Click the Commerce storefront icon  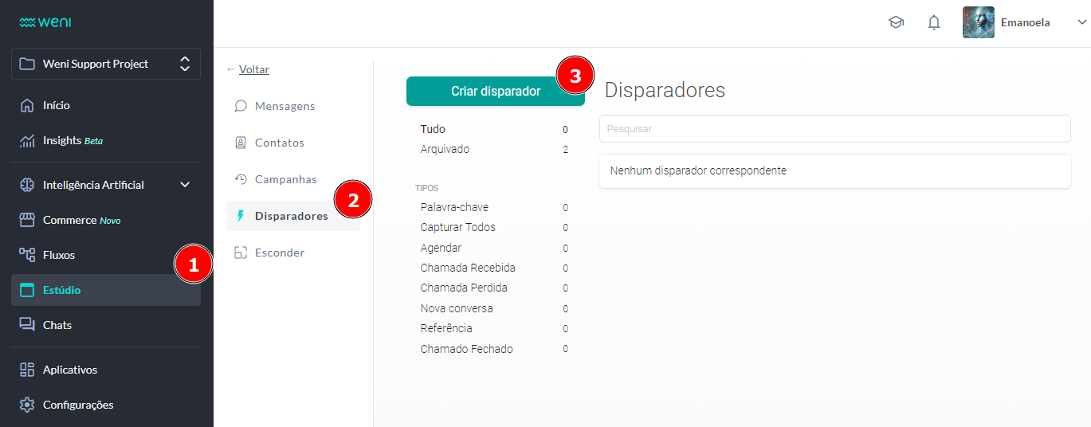(27, 220)
